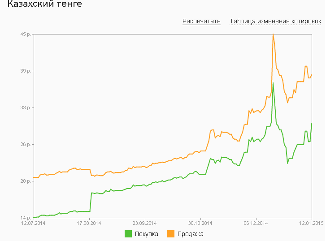Screen dimensions: 326x241
Task: Open Таблица изменения котировок link
Action: point(275,22)
